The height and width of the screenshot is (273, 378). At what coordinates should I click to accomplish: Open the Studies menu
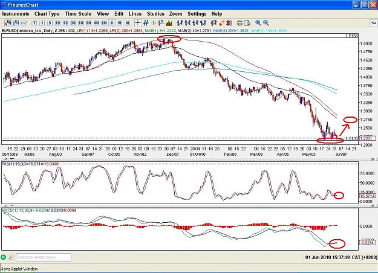(155, 14)
